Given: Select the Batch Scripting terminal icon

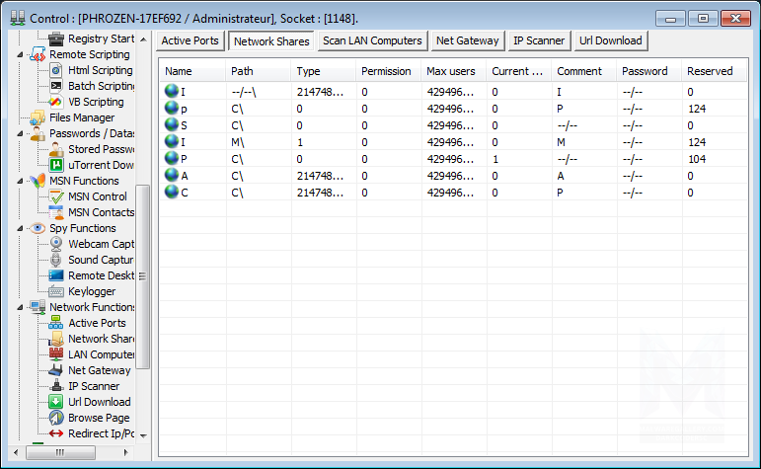Looking at the screenshot, I should pos(56,86).
